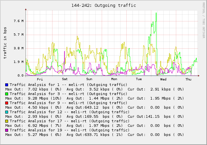Click the Fri label on the time axis
This screenshot has width=207, height=145.
(40, 79)
